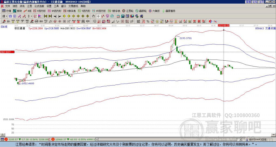Select the angle line tool

pyautogui.click(x=113, y=21)
